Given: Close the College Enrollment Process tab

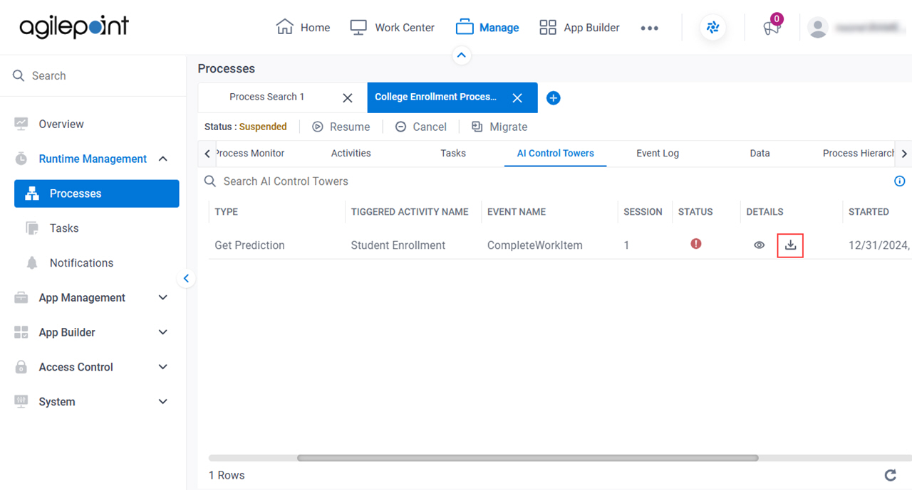Looking at the screenshot, I should [x=517, y=98].
